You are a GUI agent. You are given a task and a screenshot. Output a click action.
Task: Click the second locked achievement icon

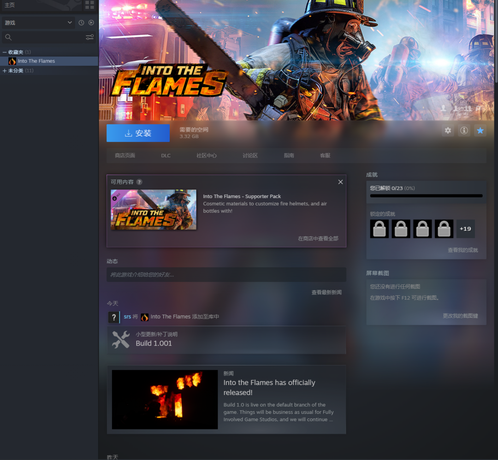click(x=401, y=229)
